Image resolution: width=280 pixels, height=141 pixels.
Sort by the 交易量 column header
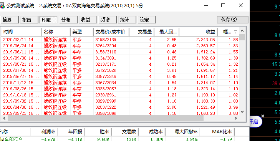pyautogui.click(x=142, y=32)
